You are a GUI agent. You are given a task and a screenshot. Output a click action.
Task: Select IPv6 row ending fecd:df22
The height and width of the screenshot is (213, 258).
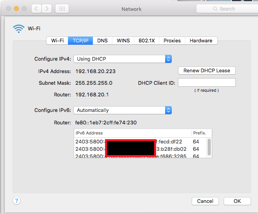[140, 141]
